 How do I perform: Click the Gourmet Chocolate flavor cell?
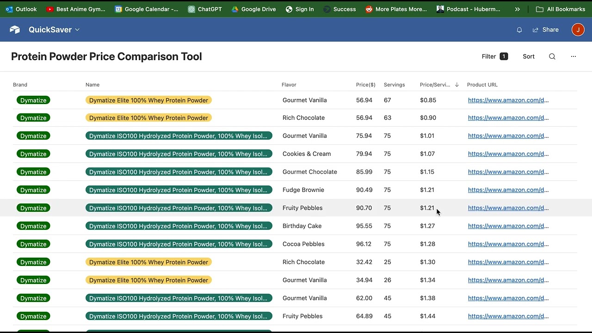pyautogui.click(x=310, y=172)
